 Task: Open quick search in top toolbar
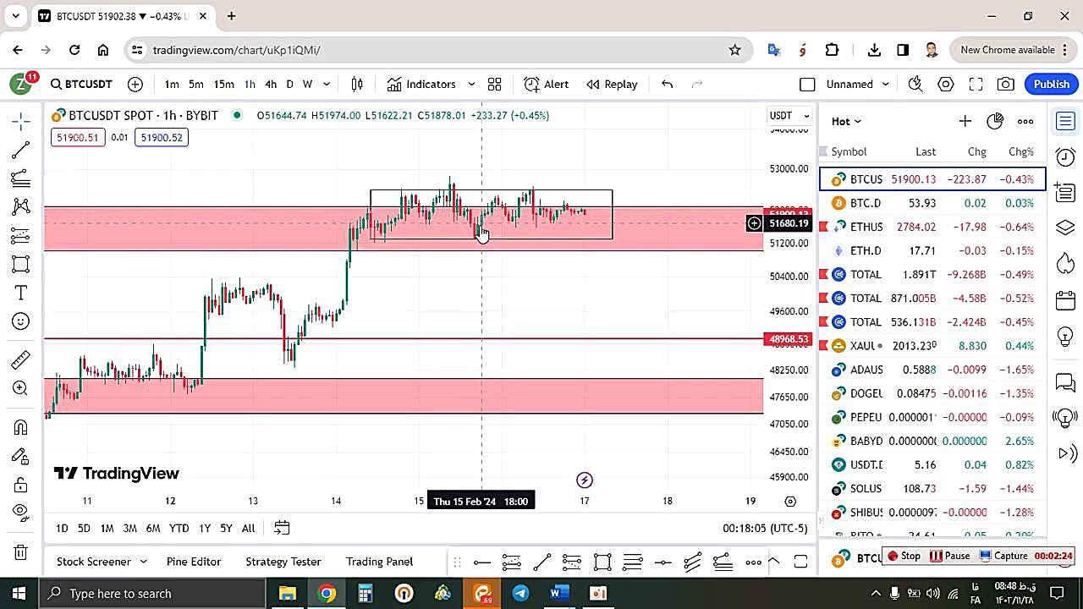tap(915, 84)
